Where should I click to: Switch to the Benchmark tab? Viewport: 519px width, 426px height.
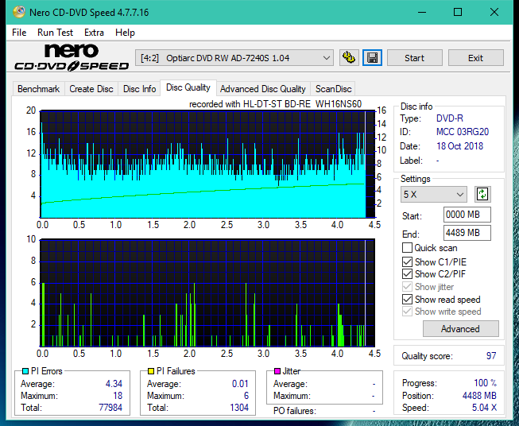(x=39, y=89)
